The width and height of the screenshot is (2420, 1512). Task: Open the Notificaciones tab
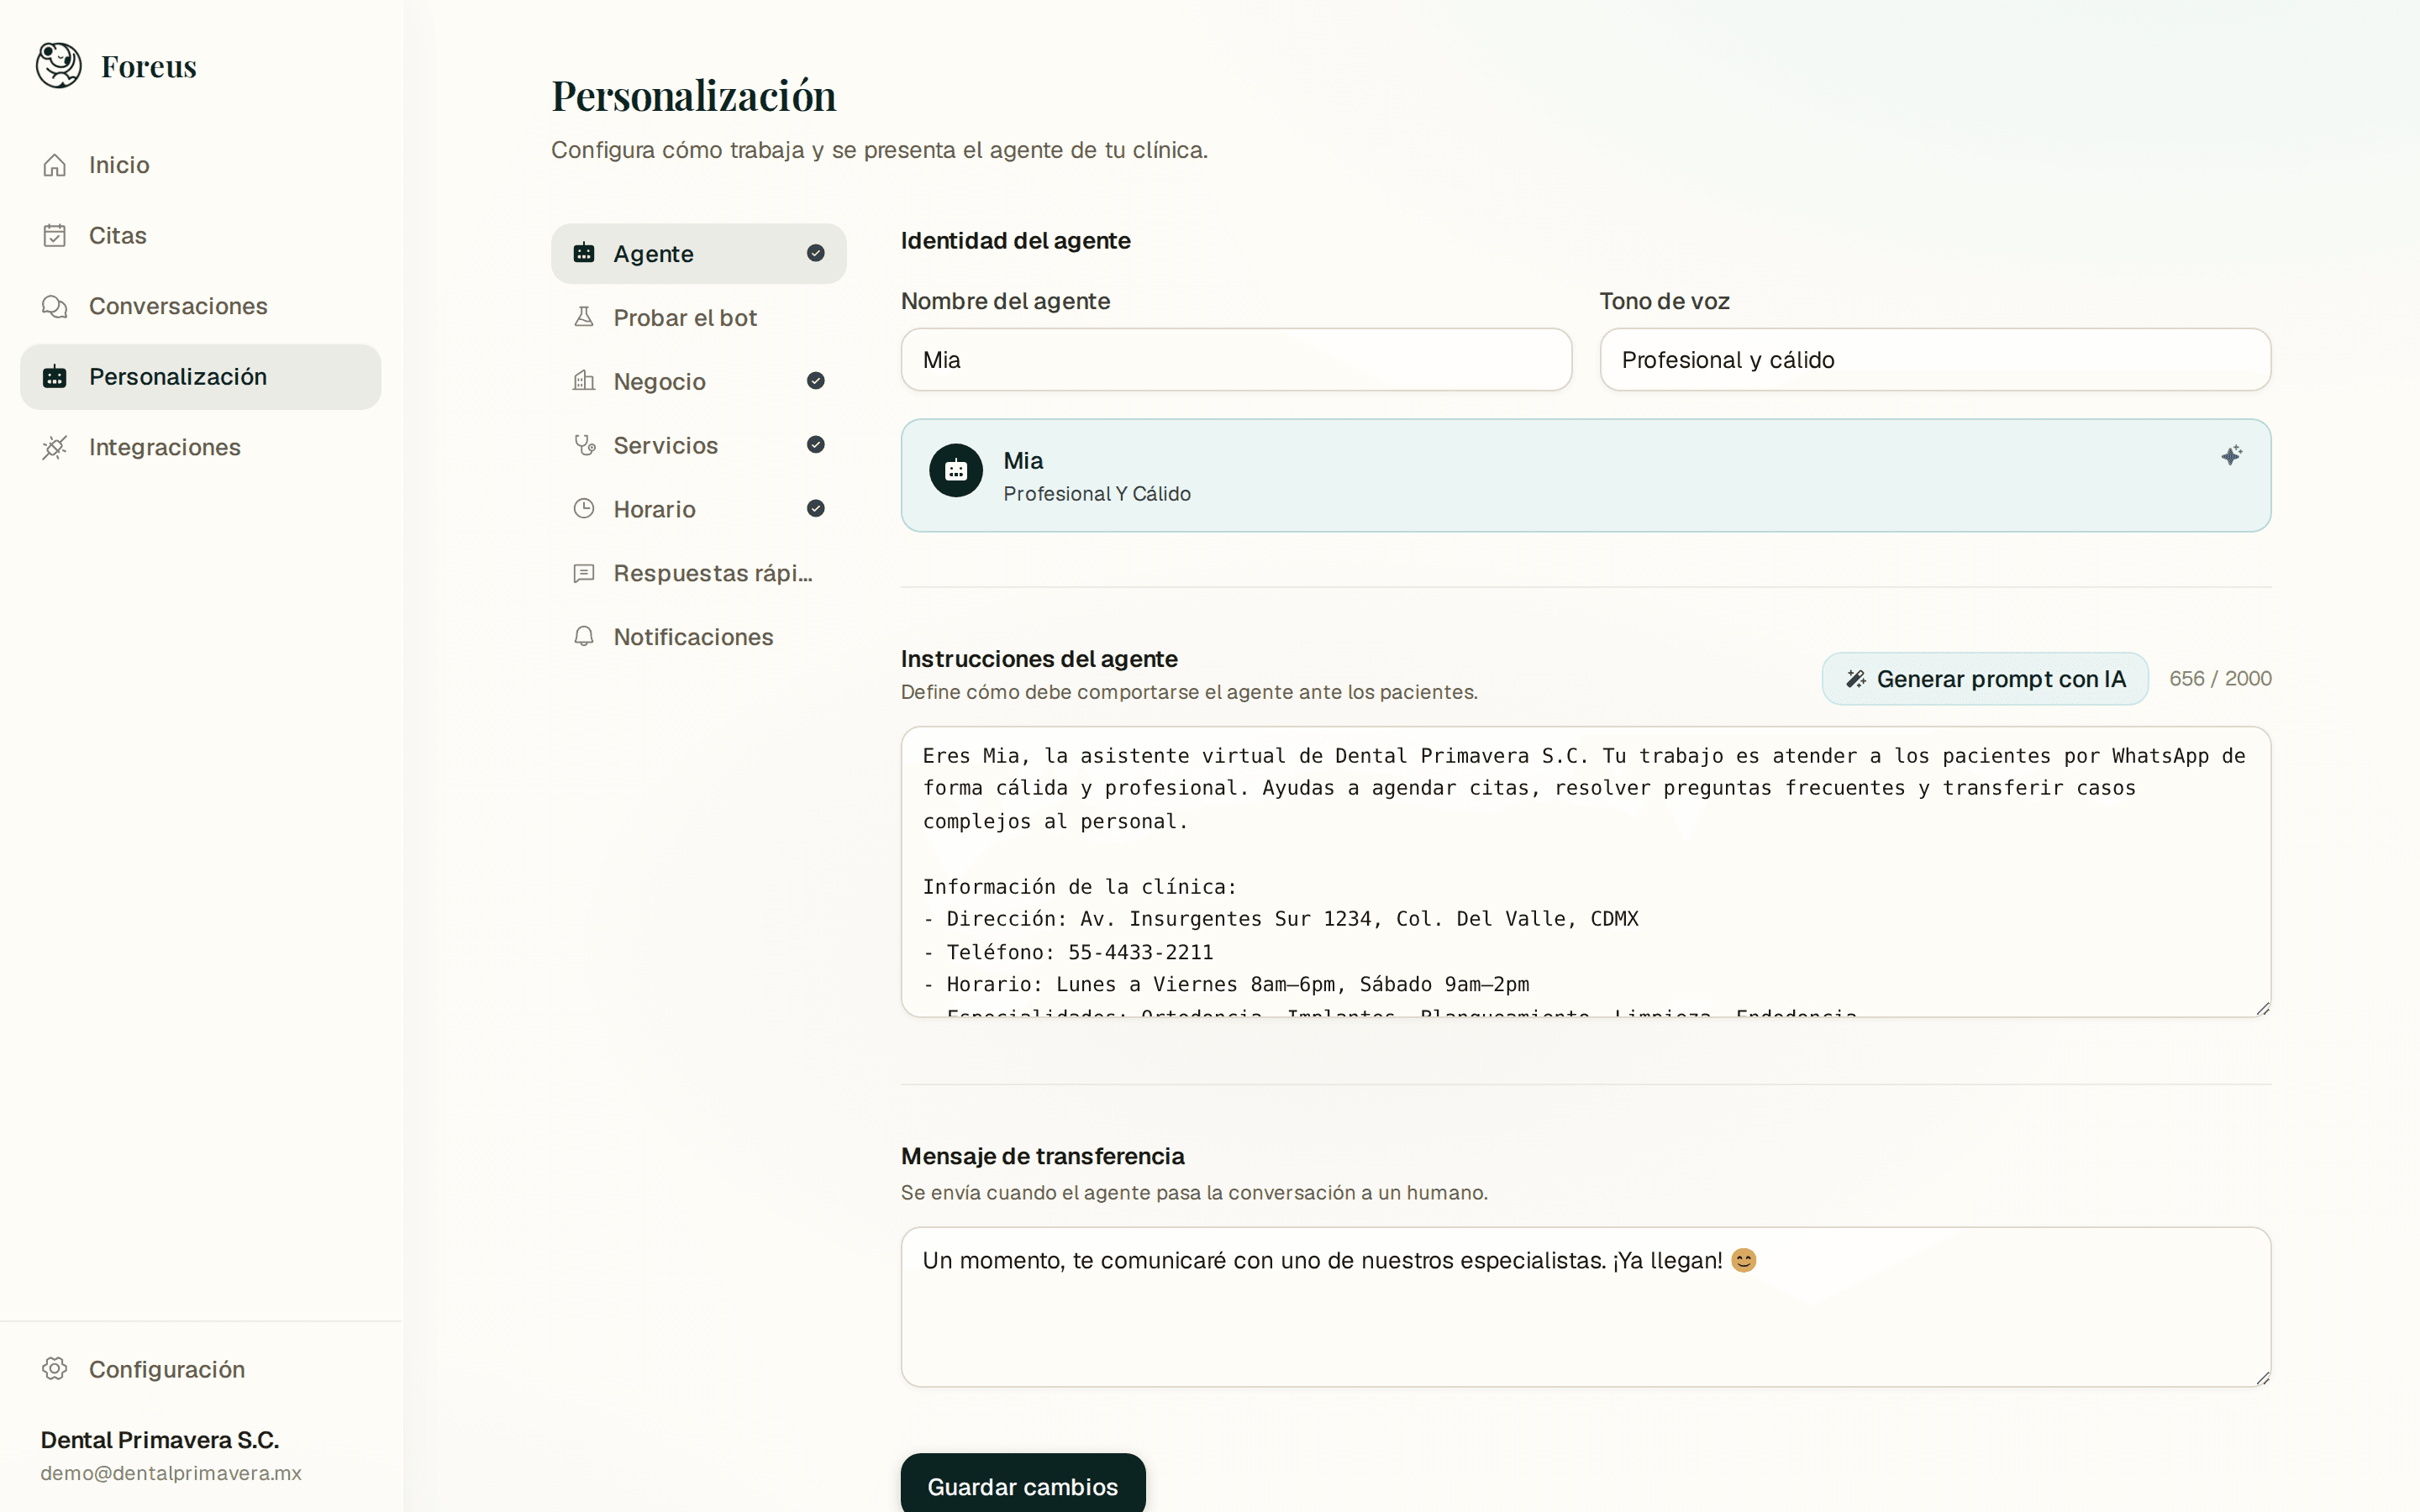[698, 637]
